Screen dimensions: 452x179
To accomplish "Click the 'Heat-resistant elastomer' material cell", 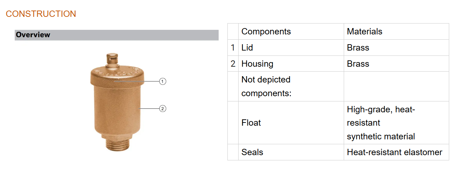I will point(395,152).
